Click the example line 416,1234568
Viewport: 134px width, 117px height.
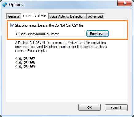point(25,63)
